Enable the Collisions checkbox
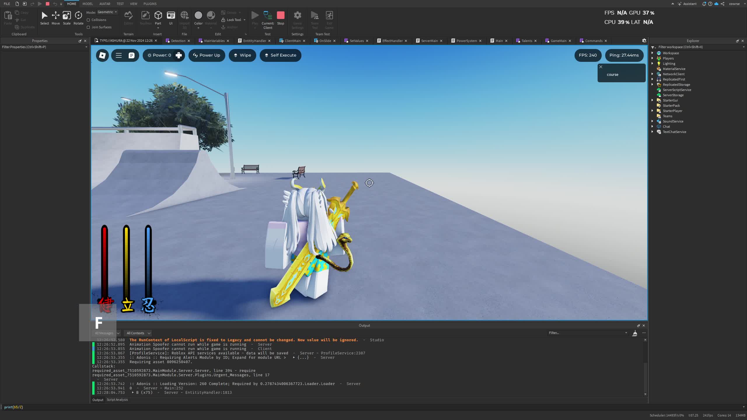Viewport: 747px width, 420px height. pos(88,20)
